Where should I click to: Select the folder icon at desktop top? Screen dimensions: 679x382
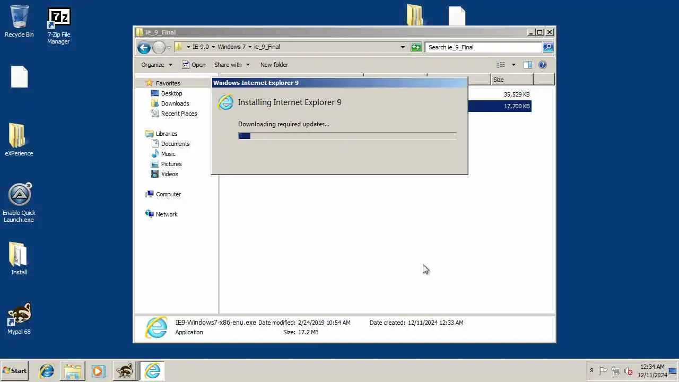[415, 15]
